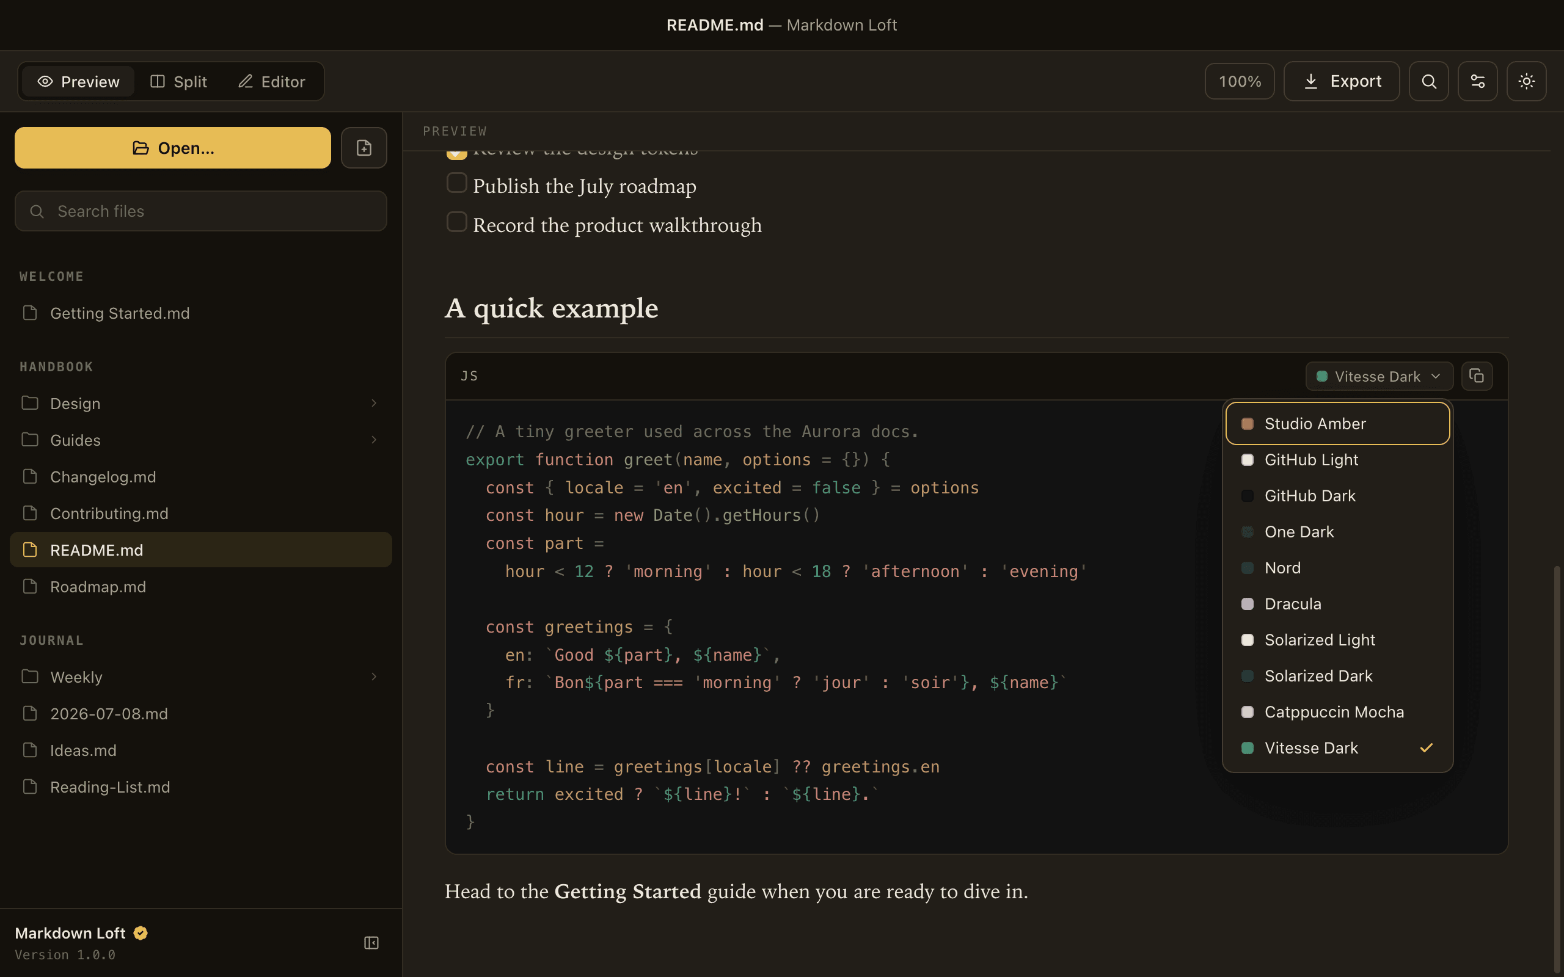Copy code with the copy icon
The width and height of the screenshot is (1564, 977).
[x=1477, y=376]
